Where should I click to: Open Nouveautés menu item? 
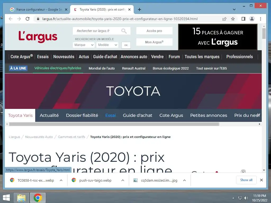tap(64, 57)
